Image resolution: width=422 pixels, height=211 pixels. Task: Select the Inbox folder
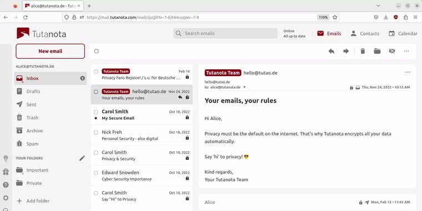pyautogui.click(x=51, y=78)
